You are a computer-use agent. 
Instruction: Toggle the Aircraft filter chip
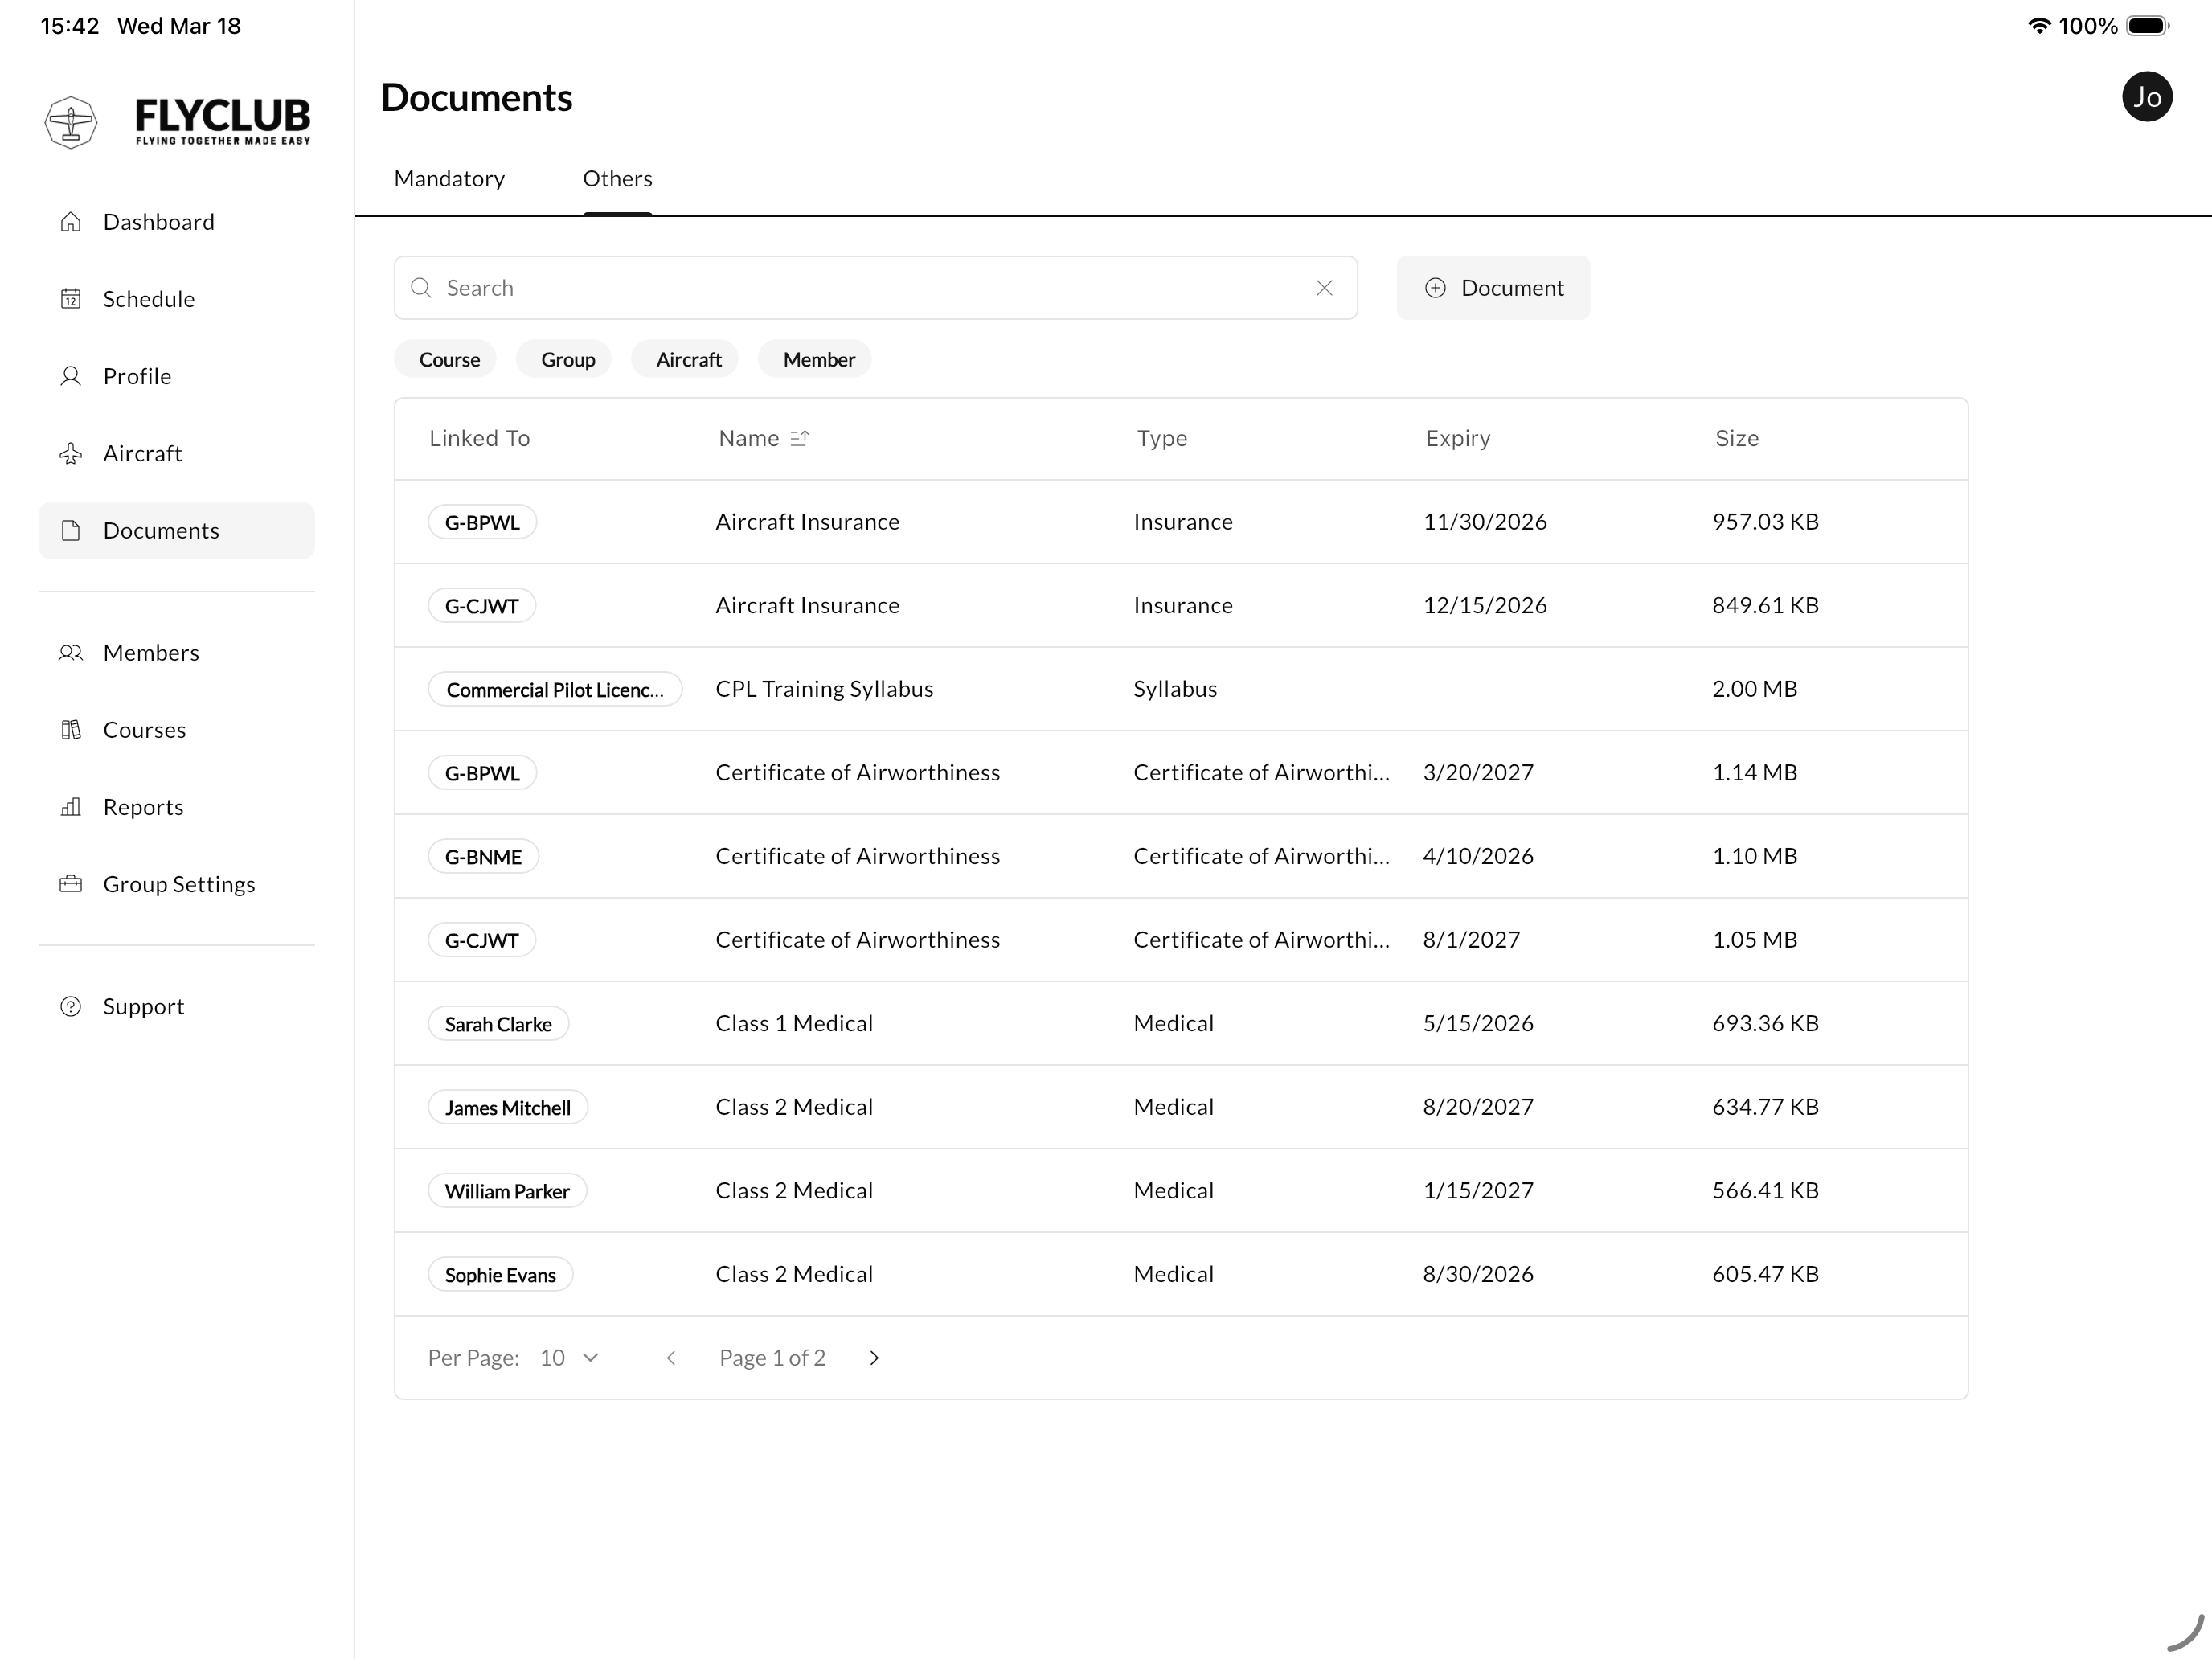(685, 359)
